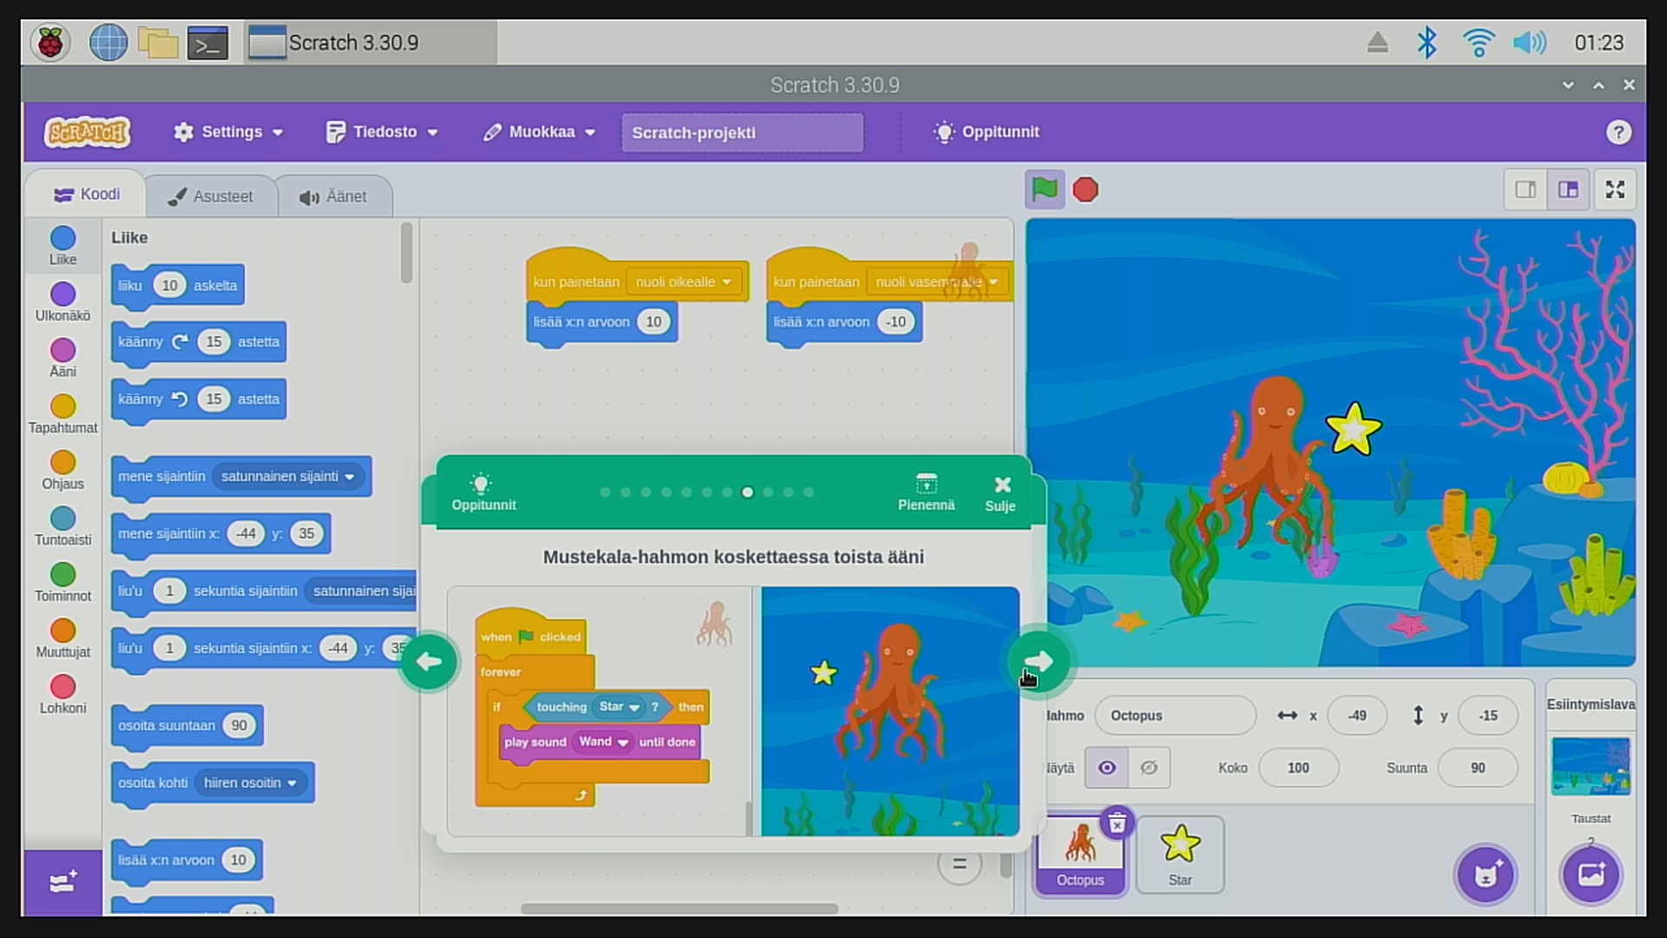Select the Liike block category
Image resolution: width=1667 pixels, height=938 pixels.
[x=63, y=246]
